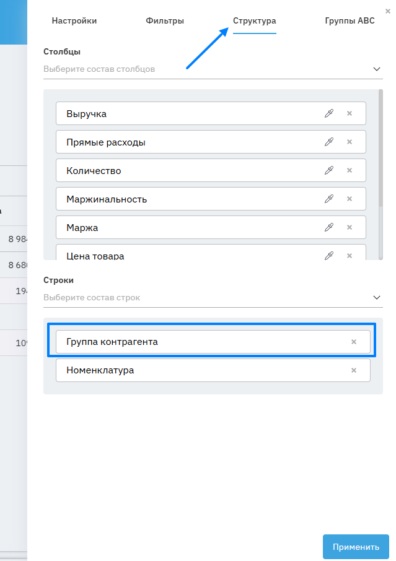Click eyedropper icon for Прямые расходы
The height and width of the screenshot is (561, 396).
pos(329,142)
